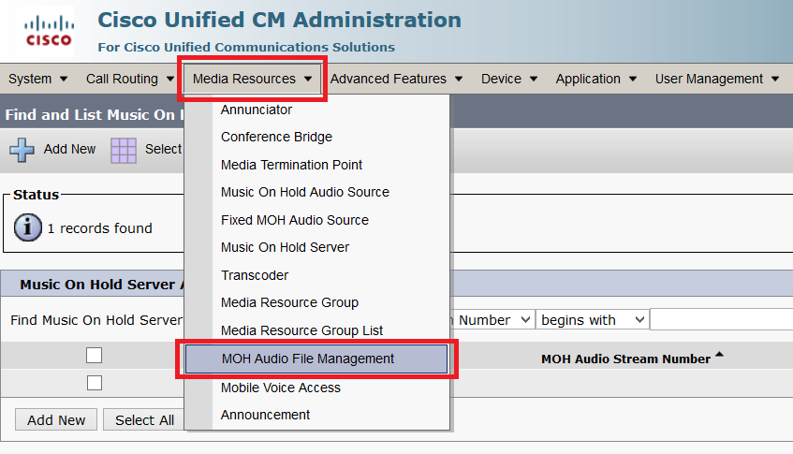Click the Select All grid icon
Screen dimensions: 793x454
(124, 149)
